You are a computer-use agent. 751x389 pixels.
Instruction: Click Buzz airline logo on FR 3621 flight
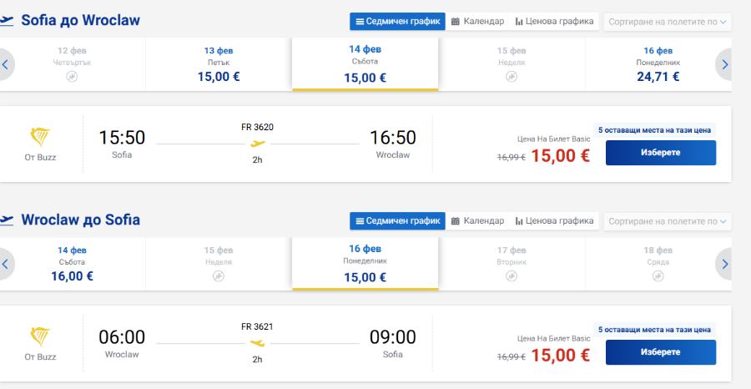[40, 337]
